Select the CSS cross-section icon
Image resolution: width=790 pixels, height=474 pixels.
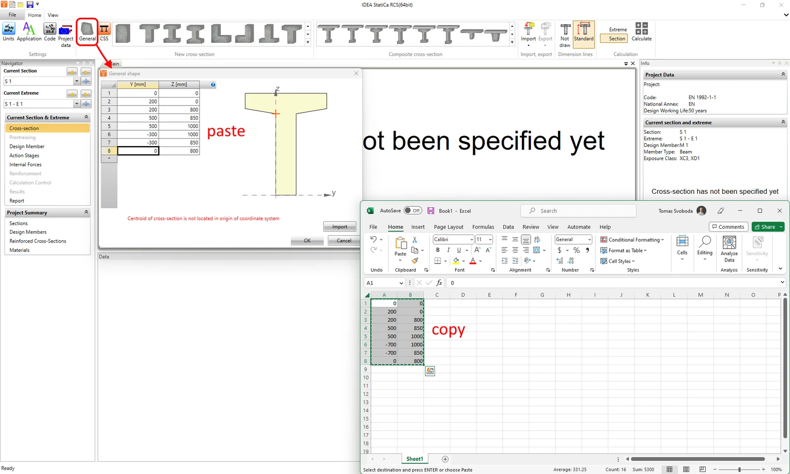tap(104, 32)
